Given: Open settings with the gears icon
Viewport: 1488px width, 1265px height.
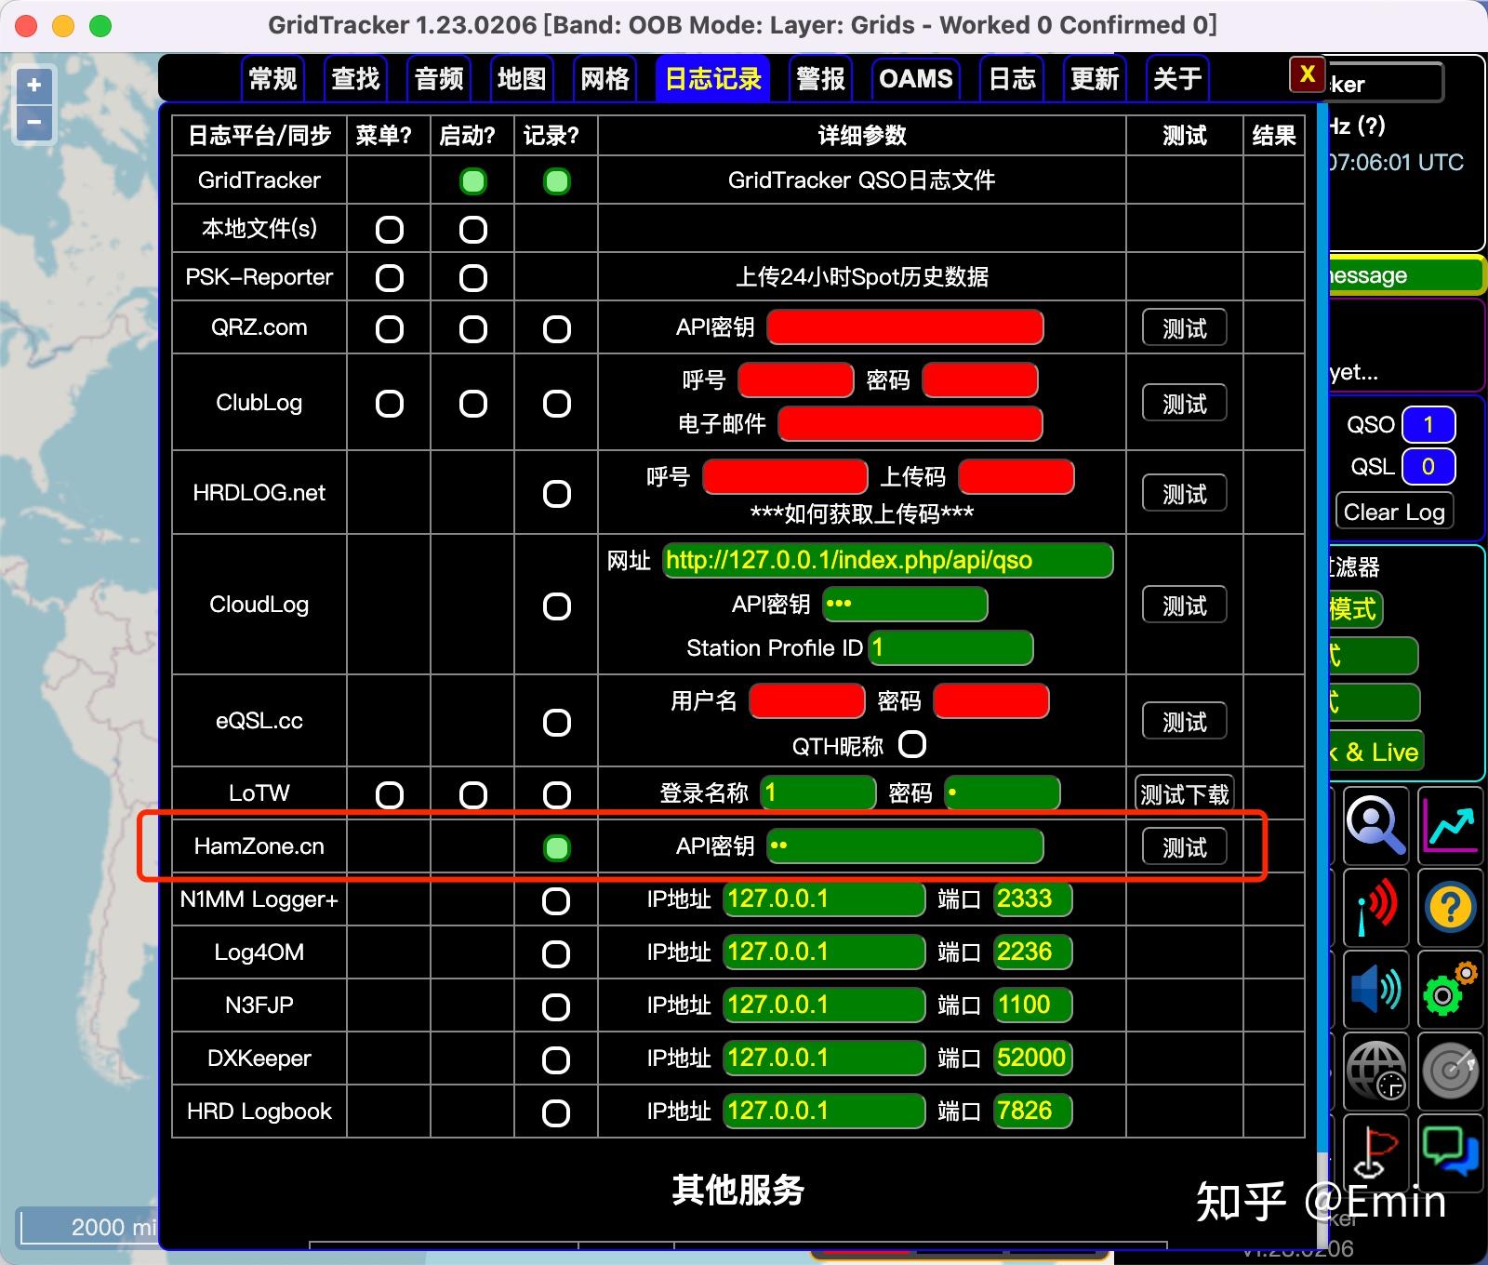Looking at the screenshot, I should point(1450,990).
